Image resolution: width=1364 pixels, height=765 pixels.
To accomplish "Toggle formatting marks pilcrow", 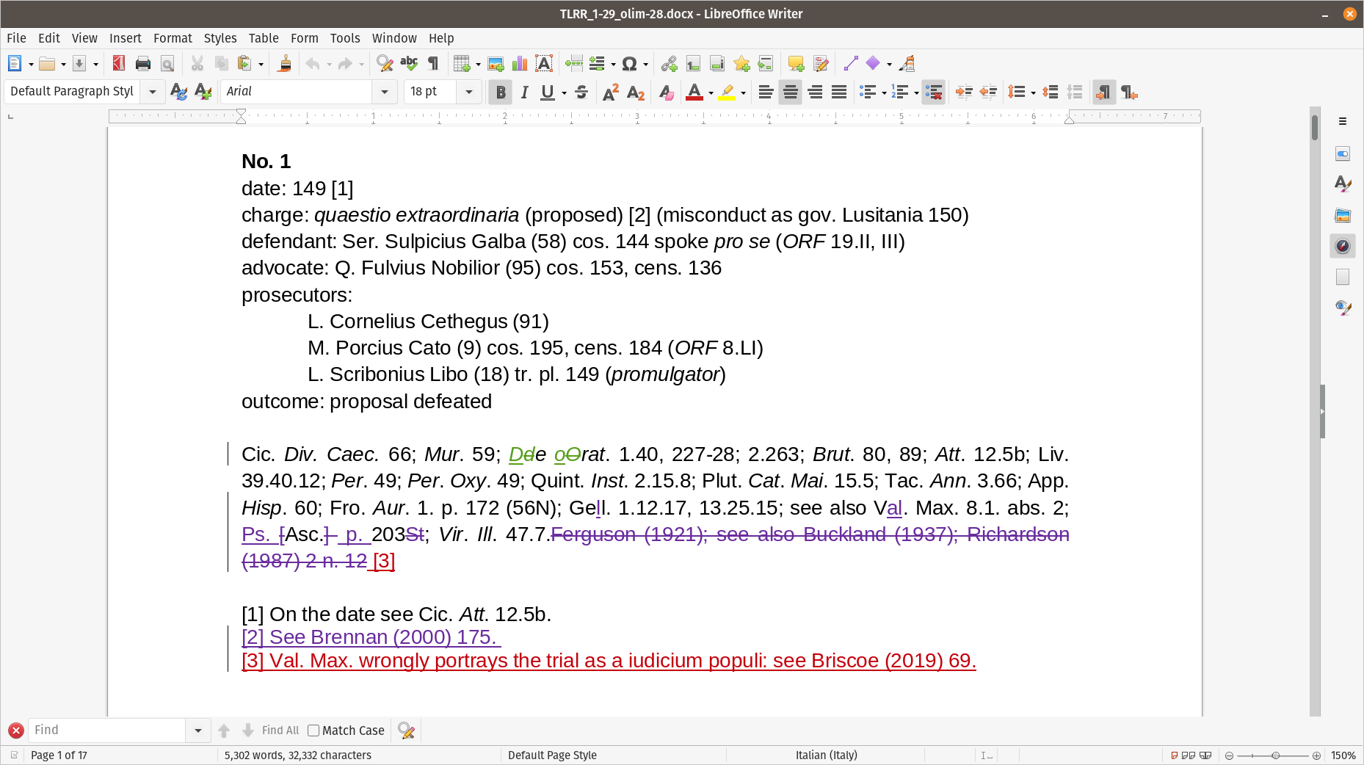I will point(433,64).
